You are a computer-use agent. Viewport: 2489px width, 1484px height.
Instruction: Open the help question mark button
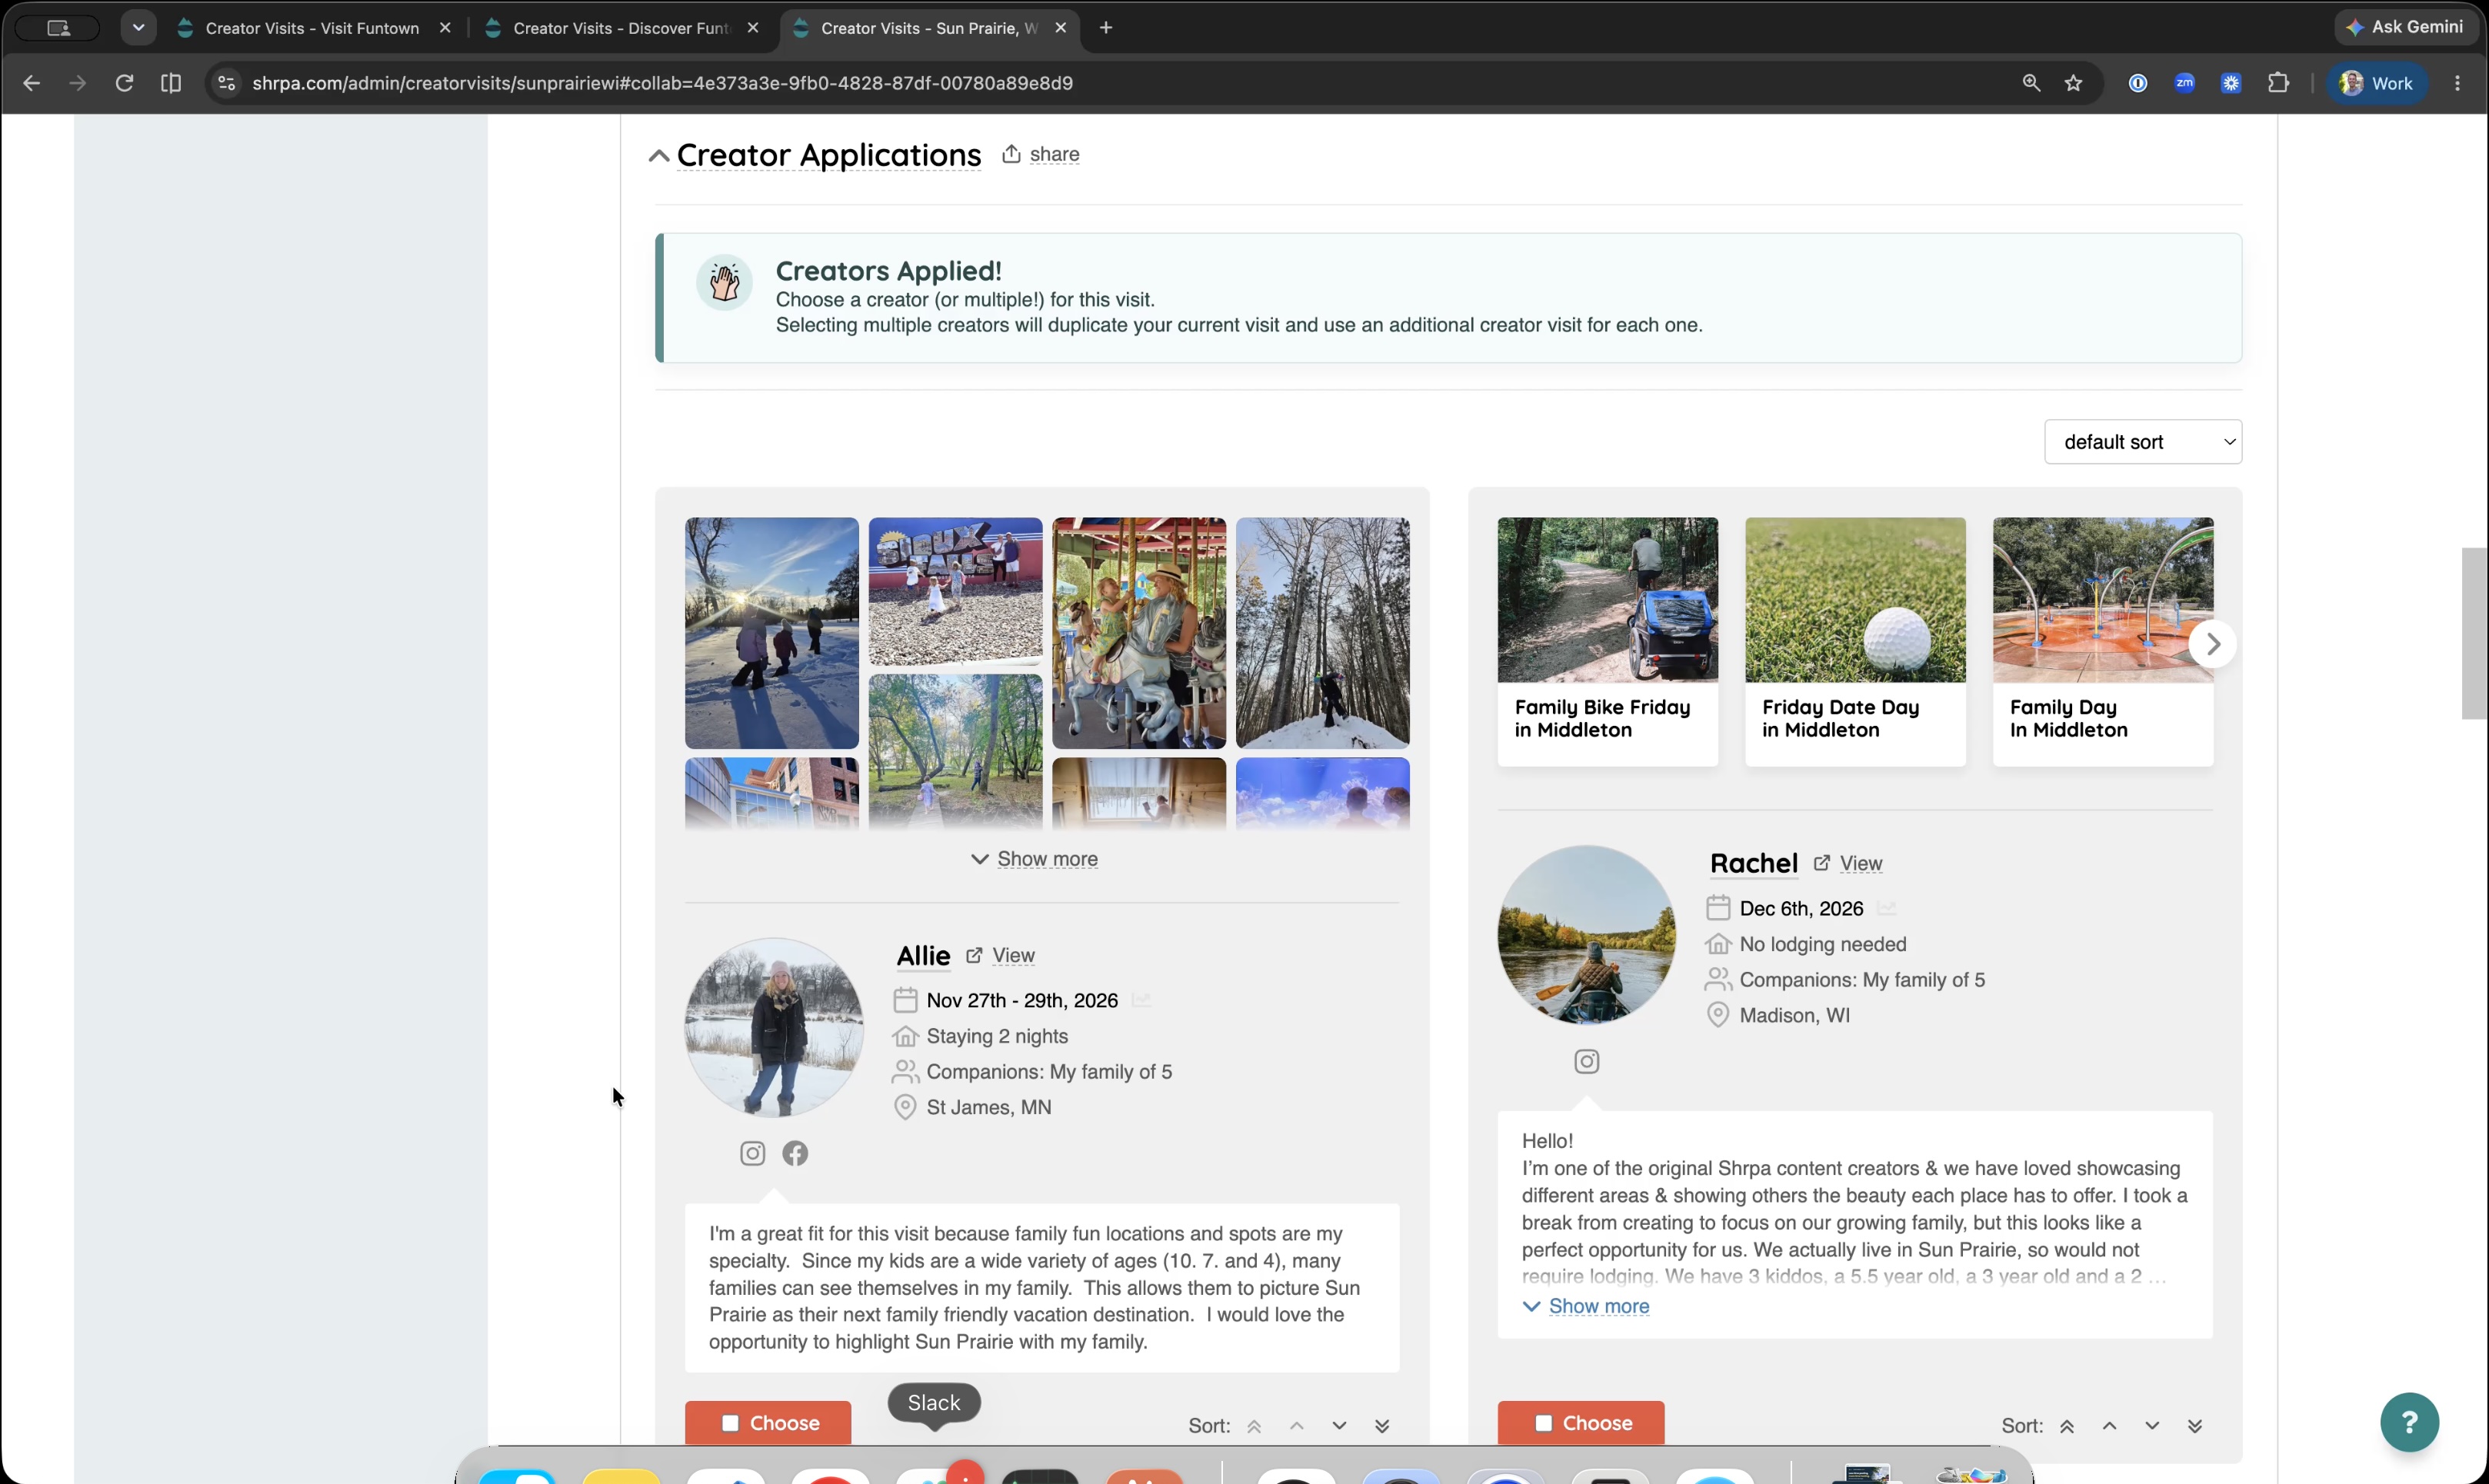2409,1421
